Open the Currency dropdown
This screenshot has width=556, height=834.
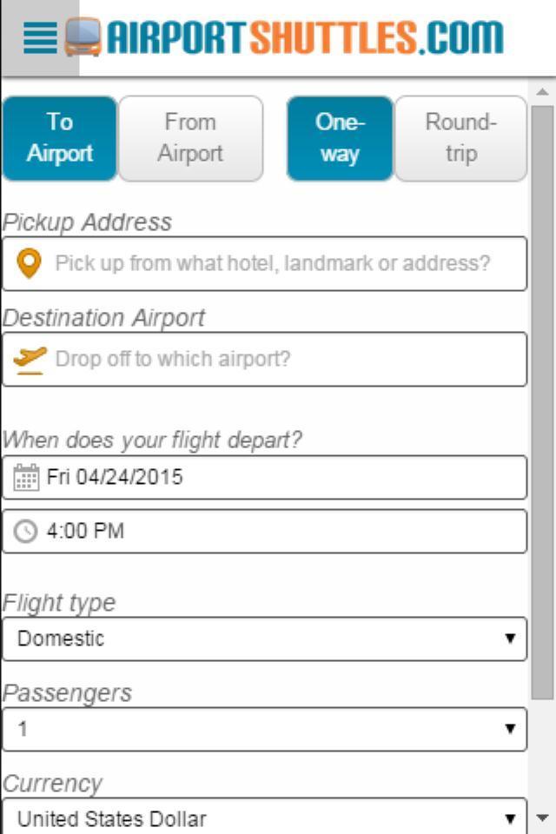coord(265,817)
